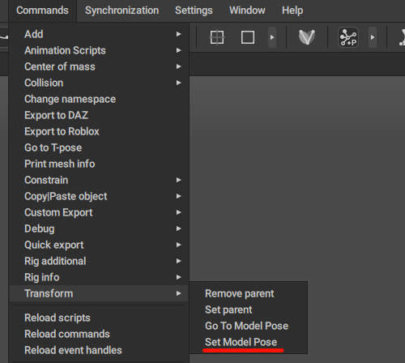Open the Synchronization menu
The width and height of the screenshot is (405, 363).
point(122,11)
